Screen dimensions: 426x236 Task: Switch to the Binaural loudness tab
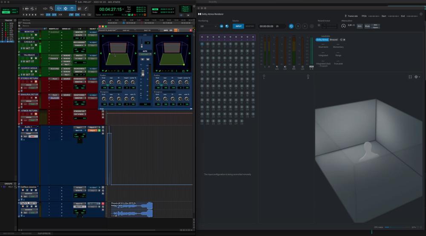(334, 40)
